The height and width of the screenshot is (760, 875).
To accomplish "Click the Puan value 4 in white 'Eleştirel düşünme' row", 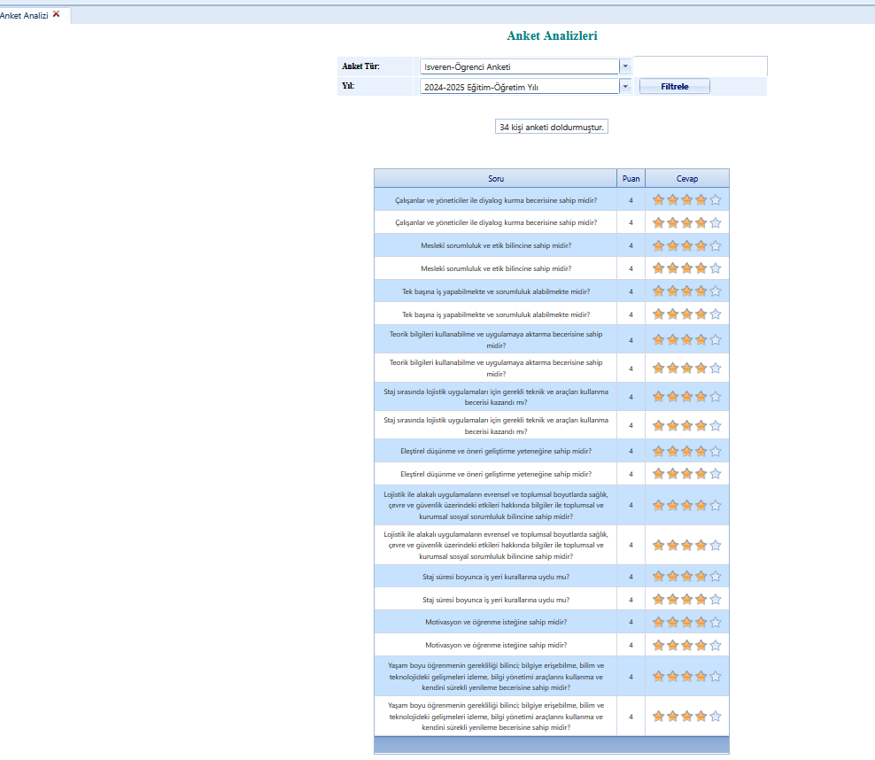I will [631, 474].
